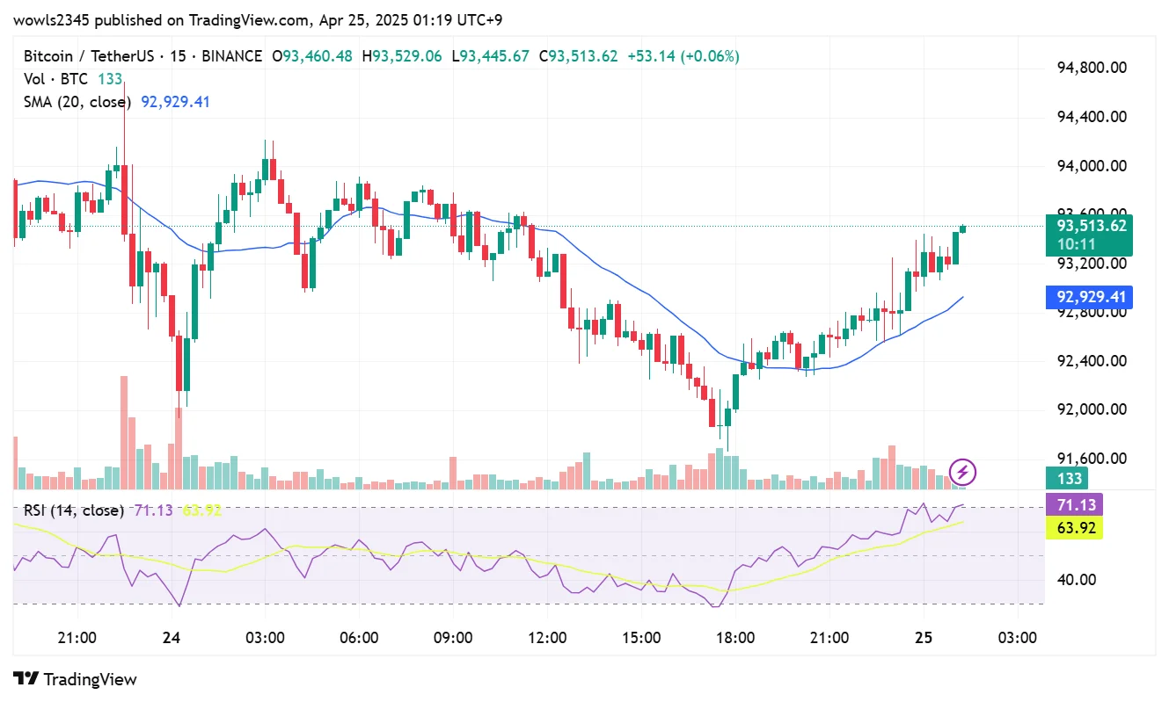
Task: Click the yellow RSI average label 63.92
Action: (1073, 528)
